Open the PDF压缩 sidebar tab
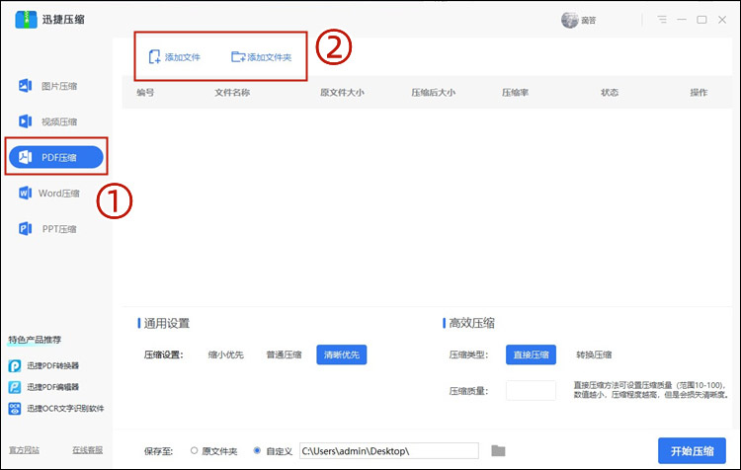 click(x=56, y=157)
